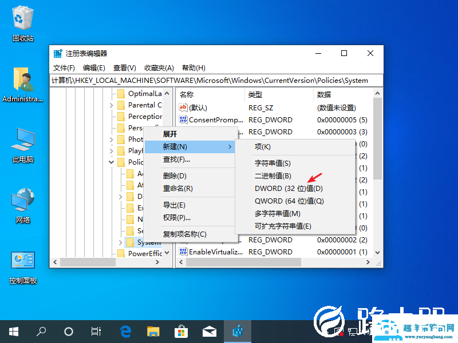Open the Recycle Bin desktop icon
The image size is (458, 343).
point(23,24)
